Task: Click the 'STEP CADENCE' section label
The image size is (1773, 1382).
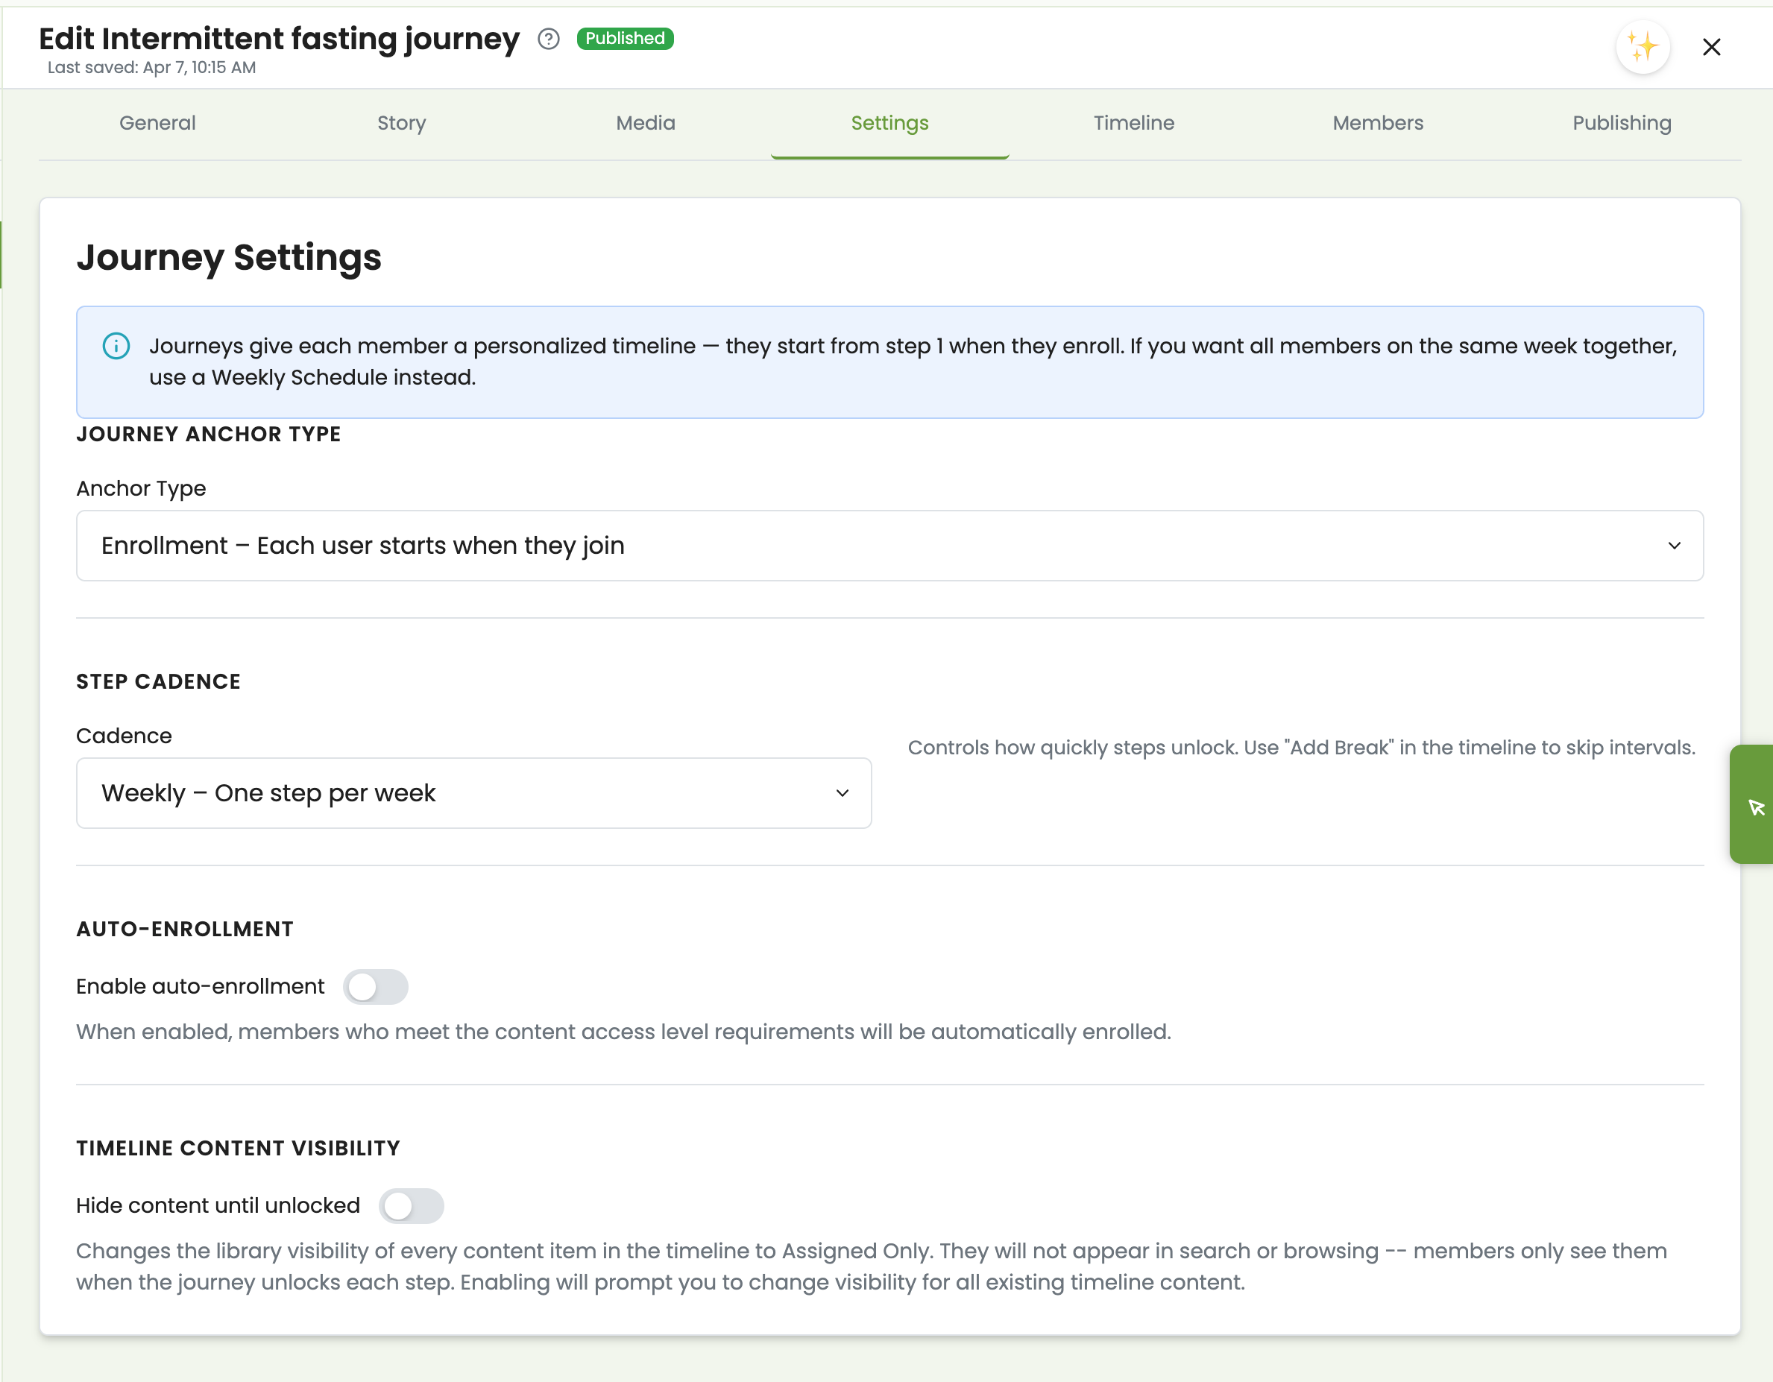Action: 158,681
